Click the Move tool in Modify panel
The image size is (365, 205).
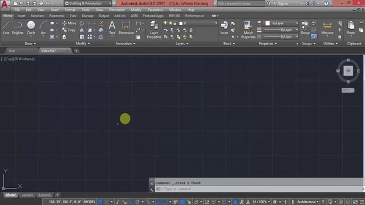click(69, 23)
